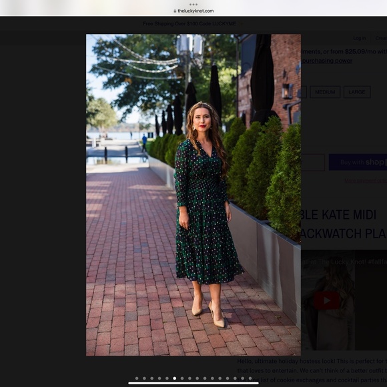This screenshot has height=387, width=387.
Task: Jump to the second gallery pagination dot
Action: coord(144,378)
